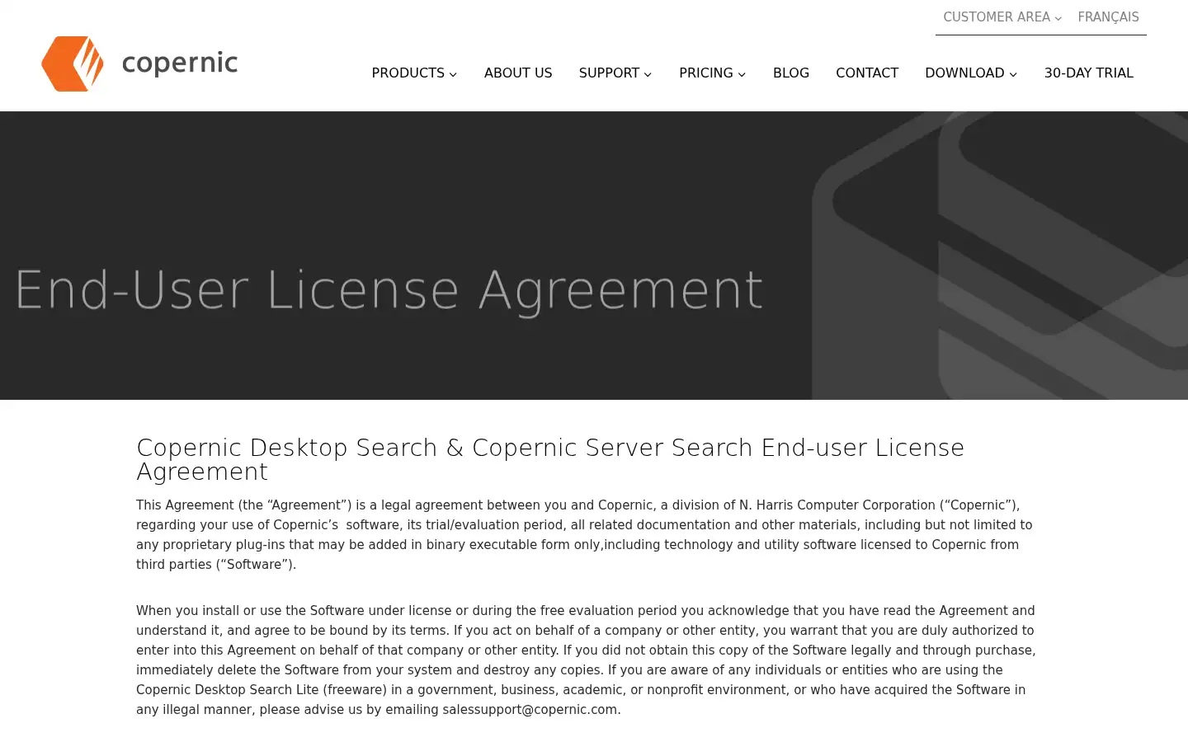Image resolution: width=1188 pixels, height=742 pixels.
Task: Click the End-User License Agreement banner title
Action: coord(389,290)
